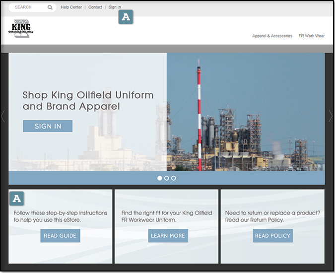Open the Apparel & Accessories menu
This screenshot has height=273, width=335.
click(x=272, y=36)
